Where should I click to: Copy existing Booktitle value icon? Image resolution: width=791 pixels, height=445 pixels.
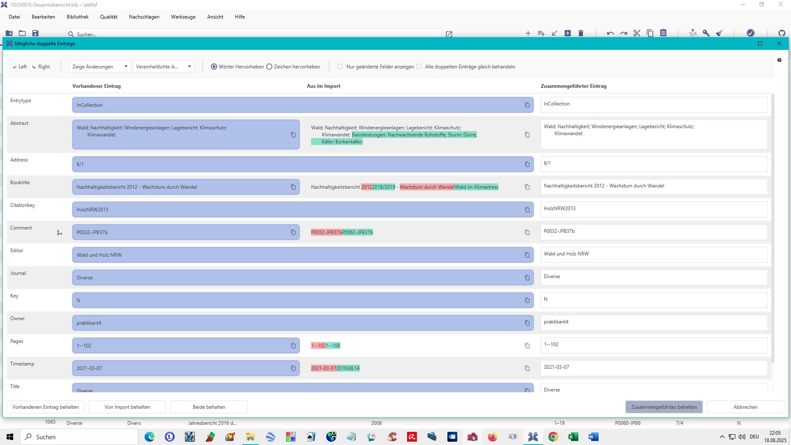pyautogui.click(x=293, y=187)
